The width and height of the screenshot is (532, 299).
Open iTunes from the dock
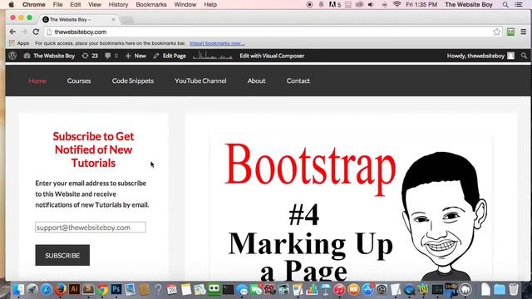(x=339, y=290)
